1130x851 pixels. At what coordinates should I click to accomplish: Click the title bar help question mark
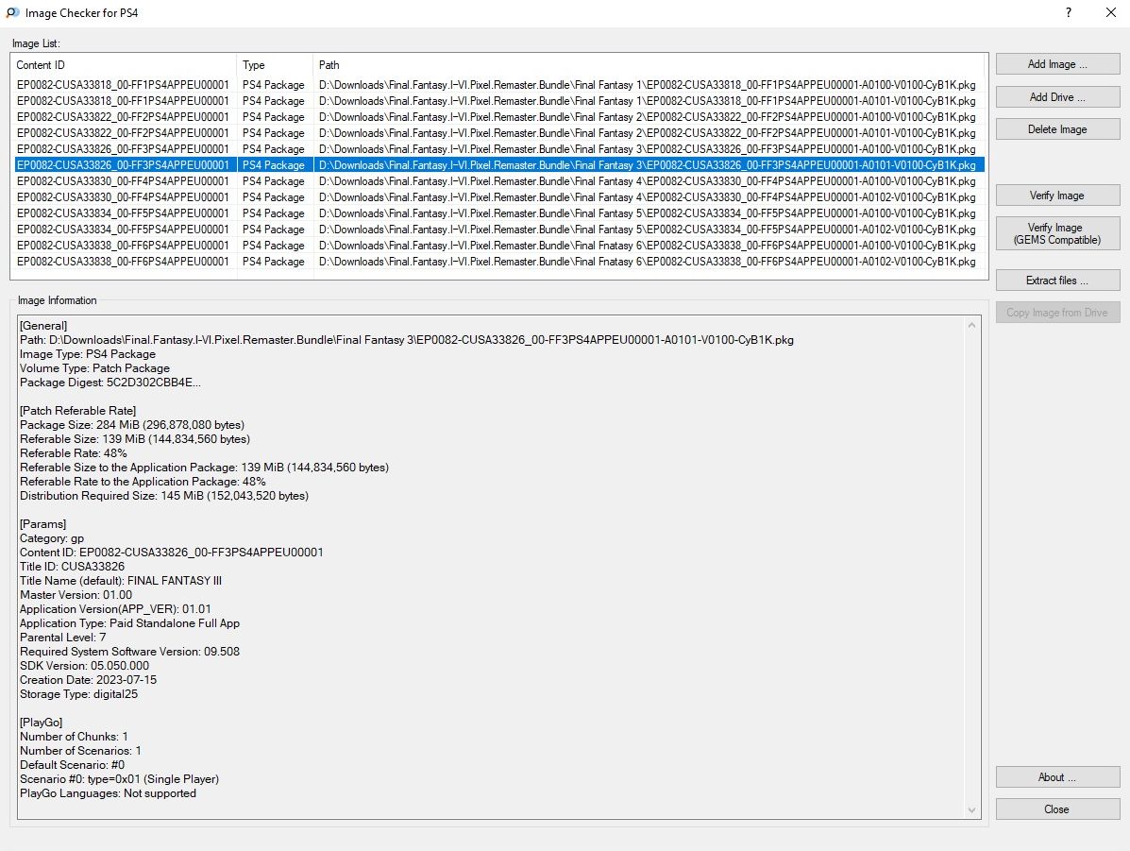point(1068,12)
